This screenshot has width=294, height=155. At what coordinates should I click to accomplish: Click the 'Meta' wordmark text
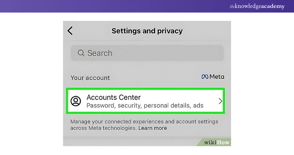[217, 77]
